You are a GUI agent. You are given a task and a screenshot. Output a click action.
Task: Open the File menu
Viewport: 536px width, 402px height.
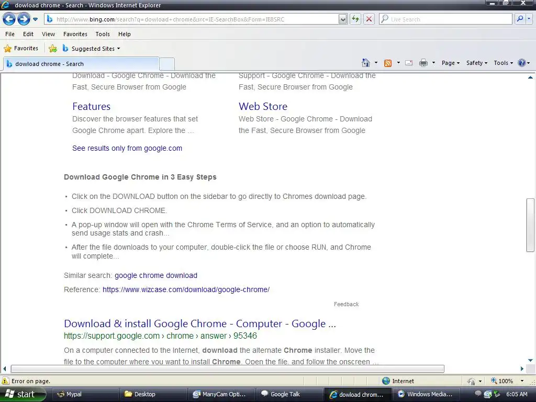click(x=10, y=34)
